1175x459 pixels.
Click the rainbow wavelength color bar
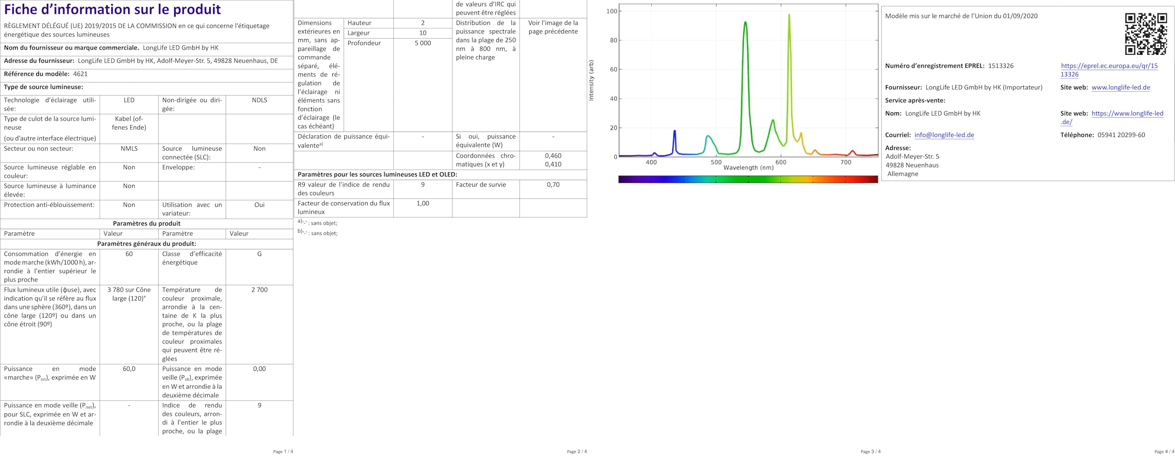pyautogui.click(x=748, y=179)
